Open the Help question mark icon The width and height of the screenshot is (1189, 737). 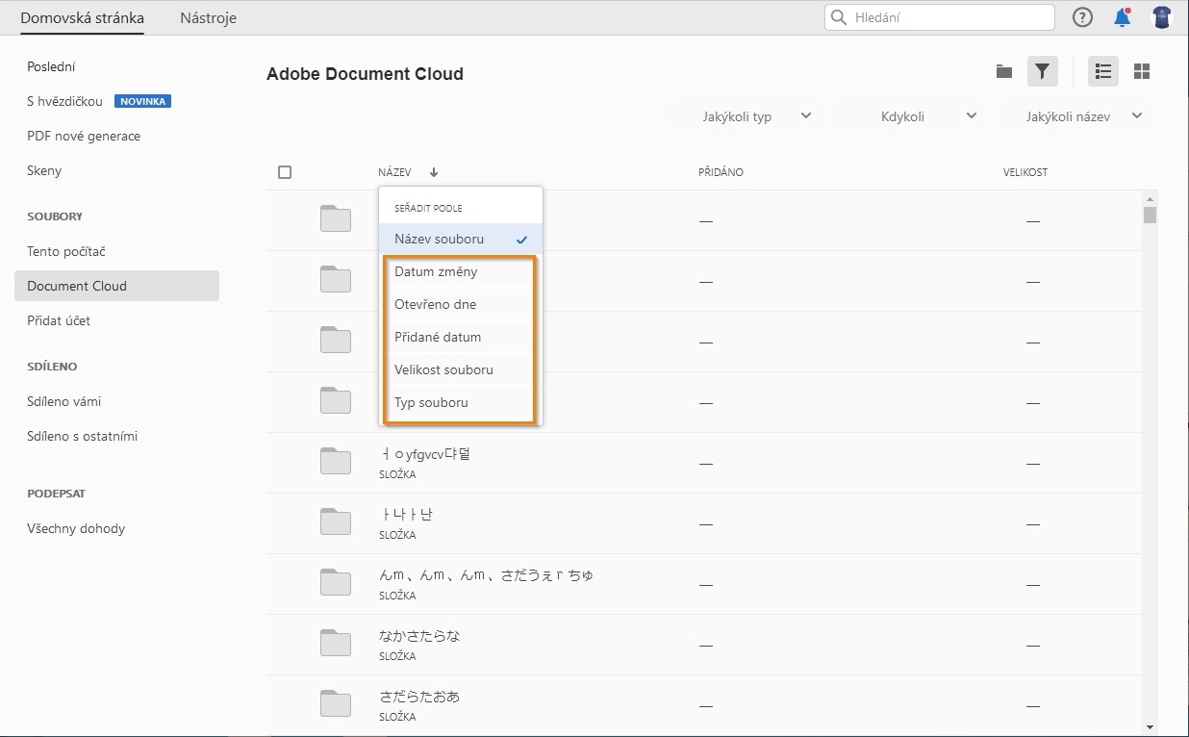click(x=1082, y=16)
